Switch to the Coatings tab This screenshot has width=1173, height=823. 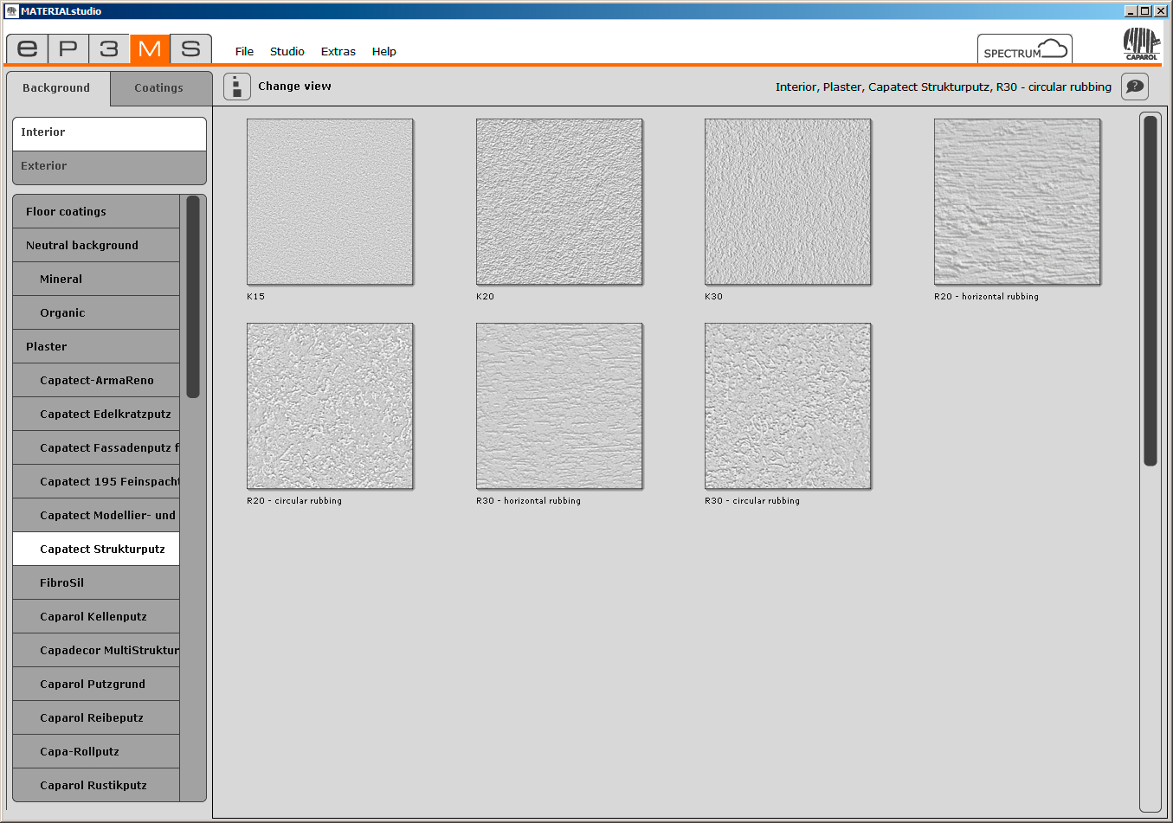point(161,88)
